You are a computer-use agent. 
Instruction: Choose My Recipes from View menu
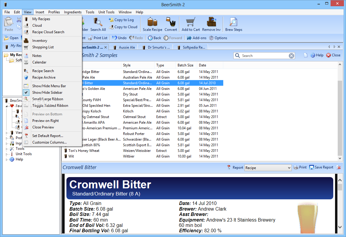coord(52,19)
